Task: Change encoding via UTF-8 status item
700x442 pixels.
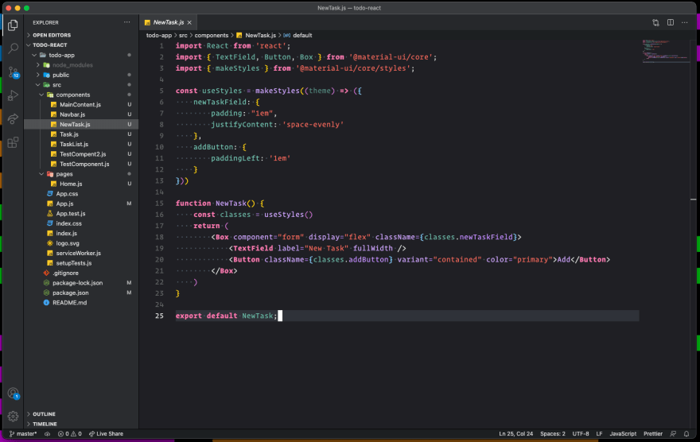Action: click(x=581, y=433)
